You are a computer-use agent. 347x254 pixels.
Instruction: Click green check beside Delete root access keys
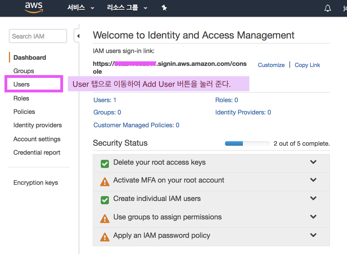tap(105, 164)
